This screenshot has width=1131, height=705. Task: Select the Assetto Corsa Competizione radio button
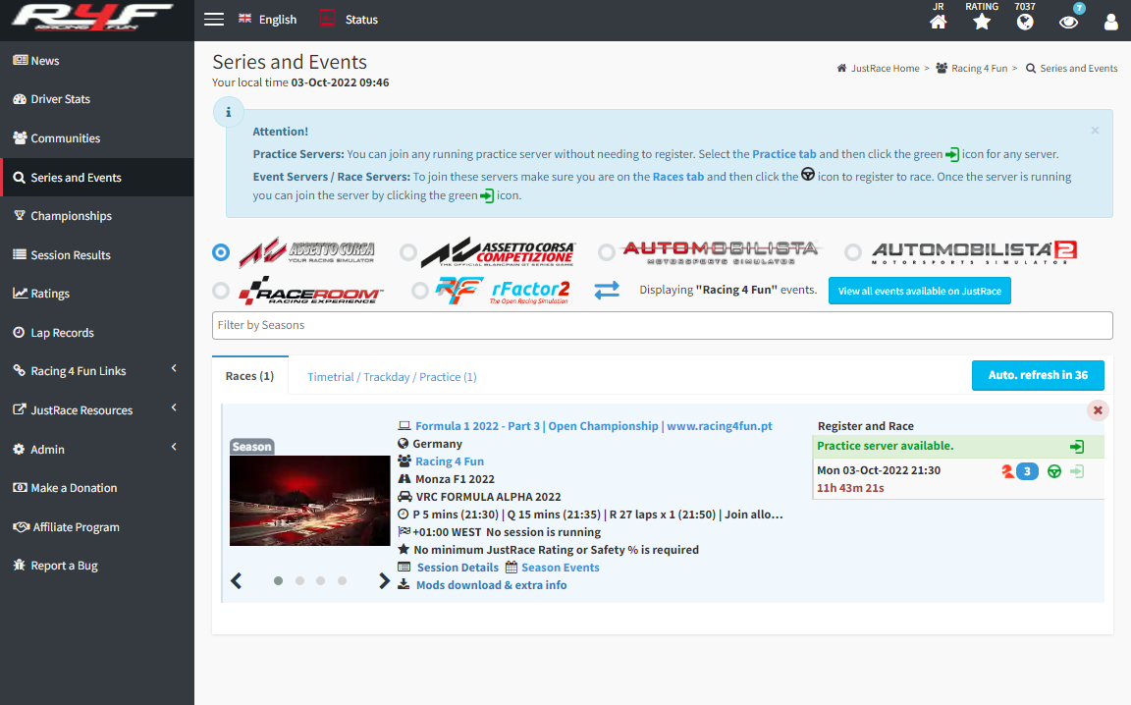(x=408, y=251)
